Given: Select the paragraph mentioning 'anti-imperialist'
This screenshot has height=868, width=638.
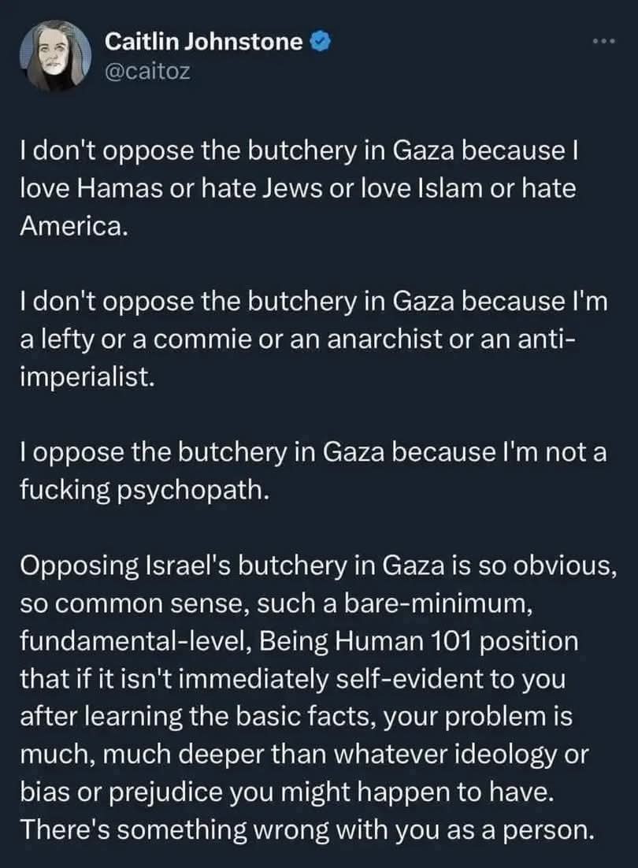Looking at the screenshot, I should coord(313,339).
